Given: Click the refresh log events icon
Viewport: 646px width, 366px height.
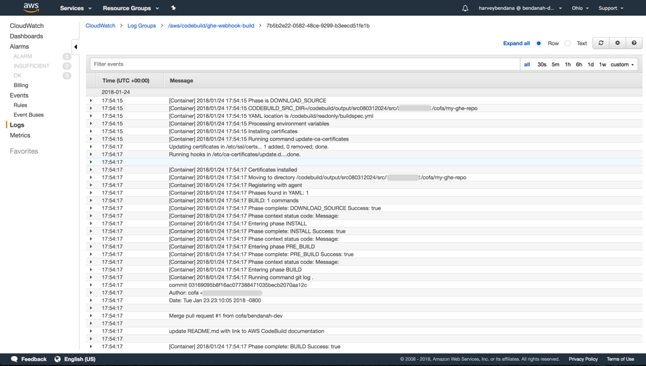Looking at the screenshot, I should (601, 43).
